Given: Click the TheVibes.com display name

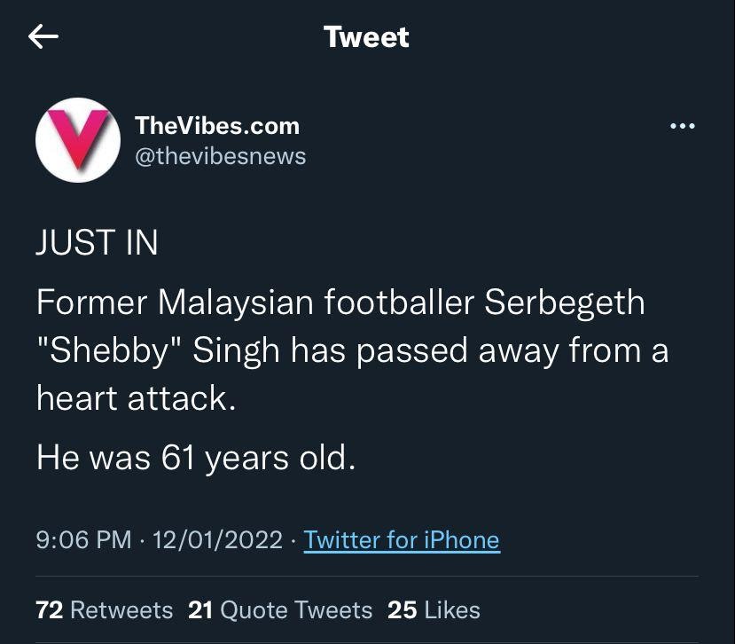Looking at the screenshot, I should (217, 126).
